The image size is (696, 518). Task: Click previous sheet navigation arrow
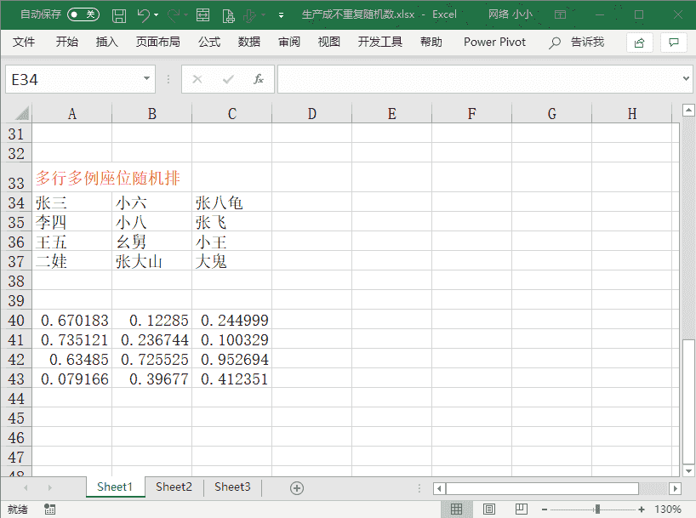[26, 487]
